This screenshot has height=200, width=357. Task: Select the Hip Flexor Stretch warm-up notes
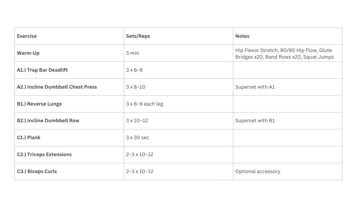click(x=284, y=54)
